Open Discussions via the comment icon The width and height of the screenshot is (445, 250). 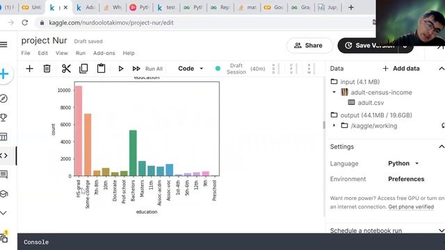(x=3, y=174)
